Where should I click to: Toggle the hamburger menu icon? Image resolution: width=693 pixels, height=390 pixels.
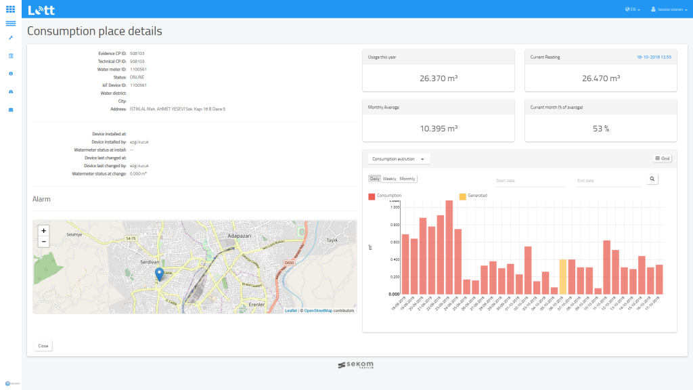coord(11,24)
